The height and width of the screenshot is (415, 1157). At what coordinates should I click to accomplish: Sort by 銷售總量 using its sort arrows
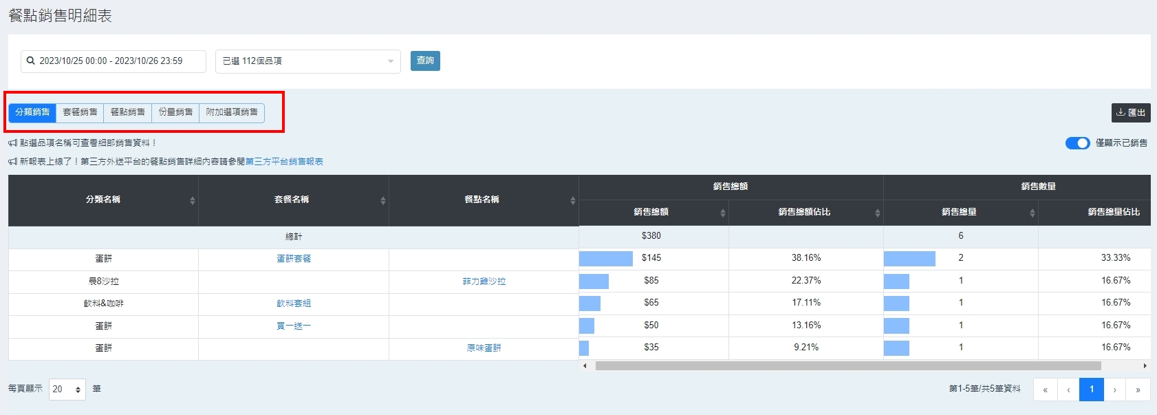pos(1032,213)
